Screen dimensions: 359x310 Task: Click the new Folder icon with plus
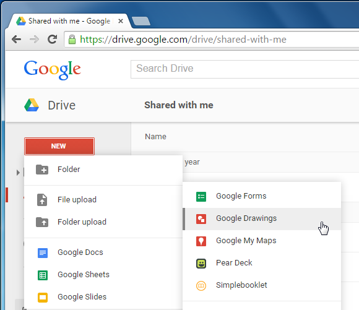point(42,170)
